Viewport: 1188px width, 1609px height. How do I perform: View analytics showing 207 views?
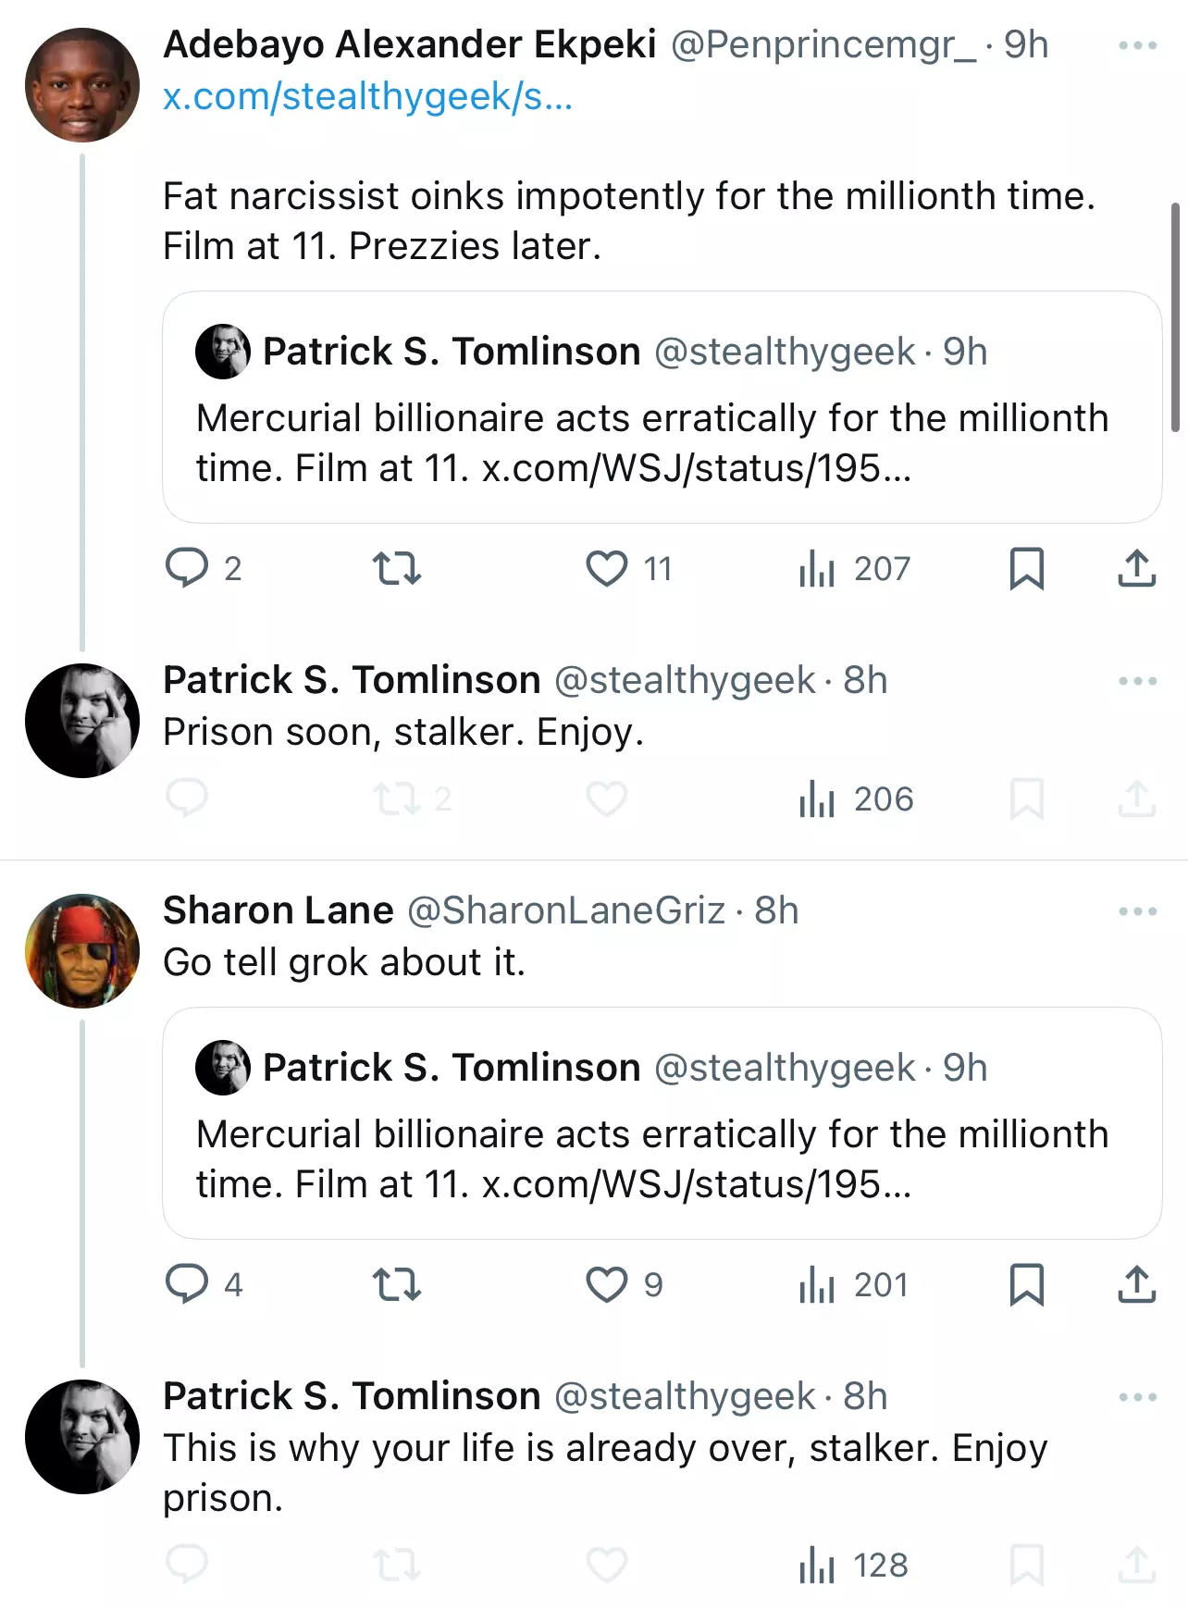point(855,568)
